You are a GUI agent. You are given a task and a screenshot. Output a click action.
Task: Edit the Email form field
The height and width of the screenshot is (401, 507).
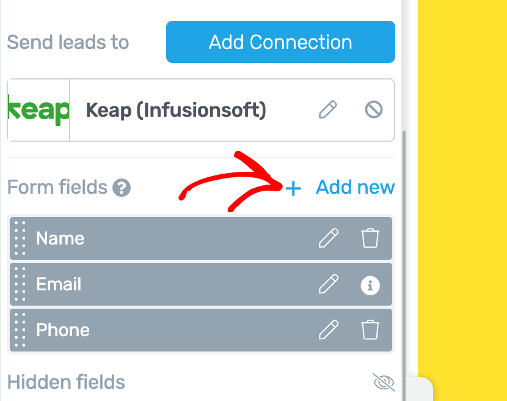[329, 284]
